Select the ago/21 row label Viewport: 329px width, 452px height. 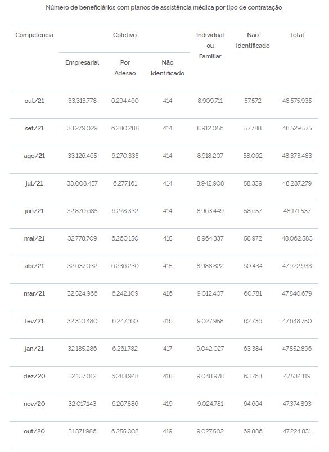pyautogui.click(x=34, y=156)
